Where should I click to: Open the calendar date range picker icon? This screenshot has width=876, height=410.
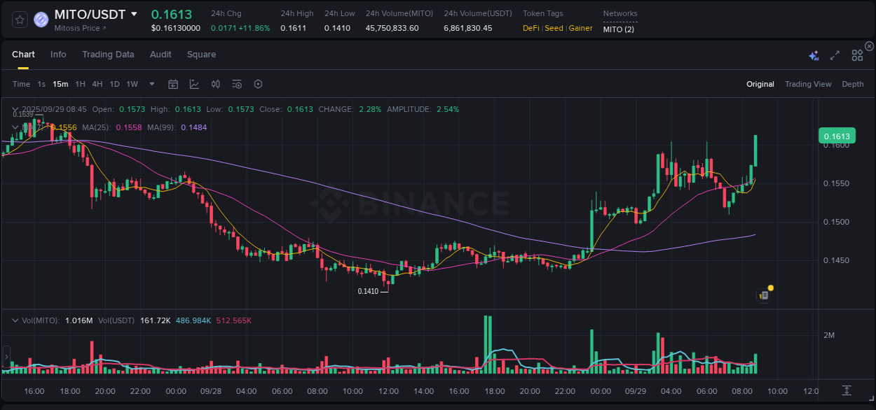pyautogui.click(x=173, y=84)
